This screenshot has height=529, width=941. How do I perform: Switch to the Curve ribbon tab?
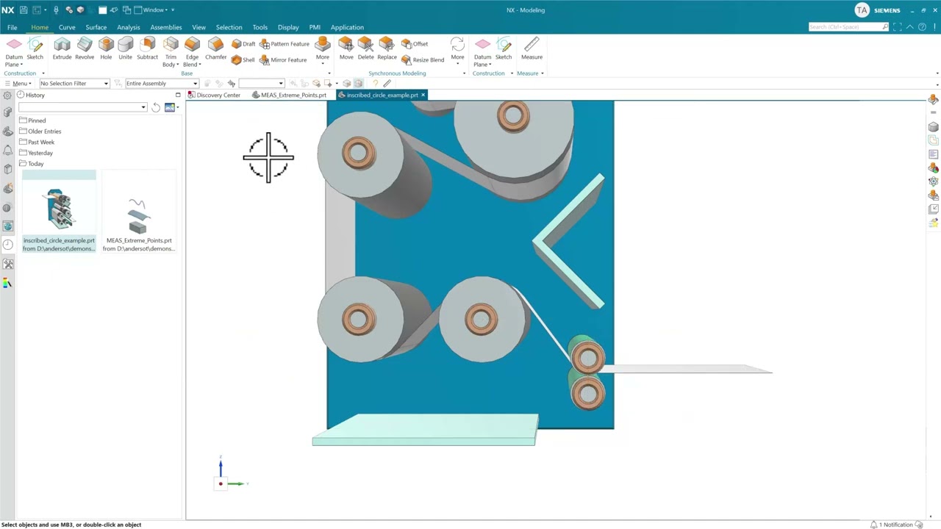(67, 27)
